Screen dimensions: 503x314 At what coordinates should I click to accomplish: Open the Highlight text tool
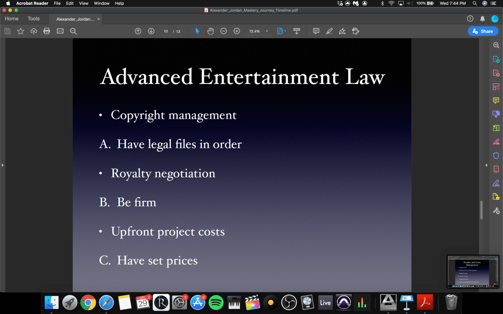pos(329,31)
